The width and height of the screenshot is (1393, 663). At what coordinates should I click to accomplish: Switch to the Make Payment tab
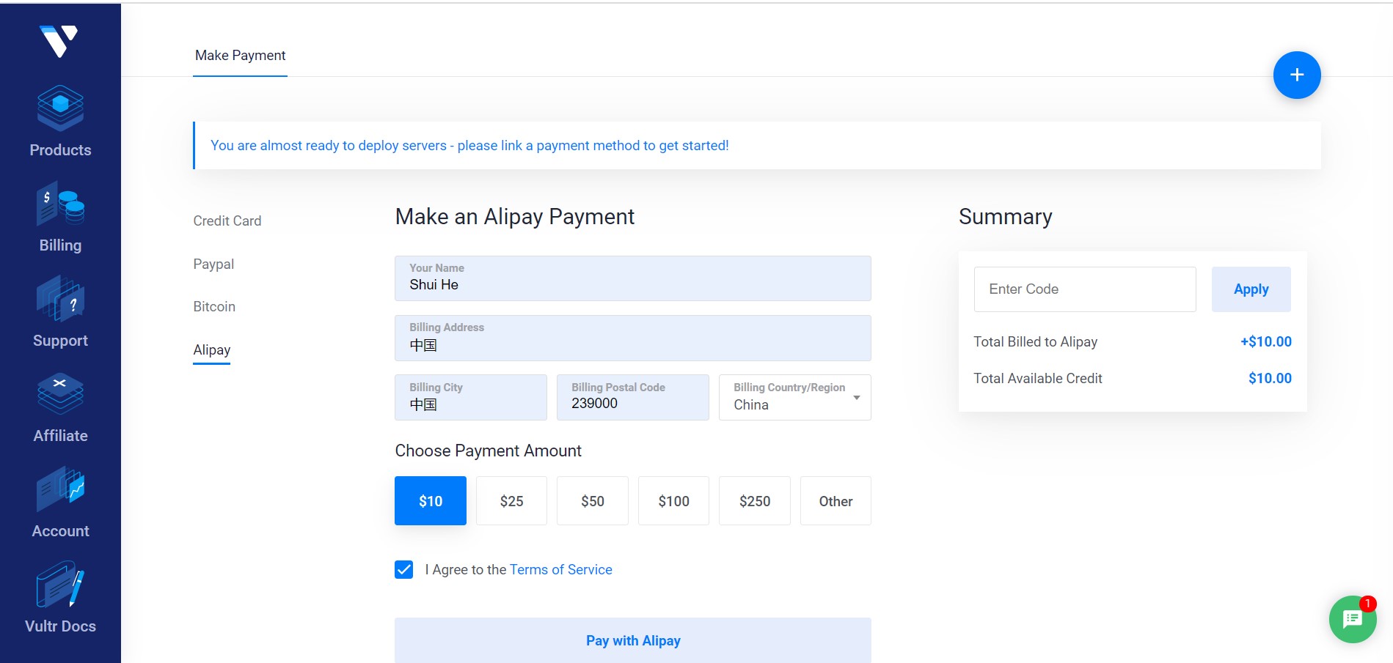point(240,56)
